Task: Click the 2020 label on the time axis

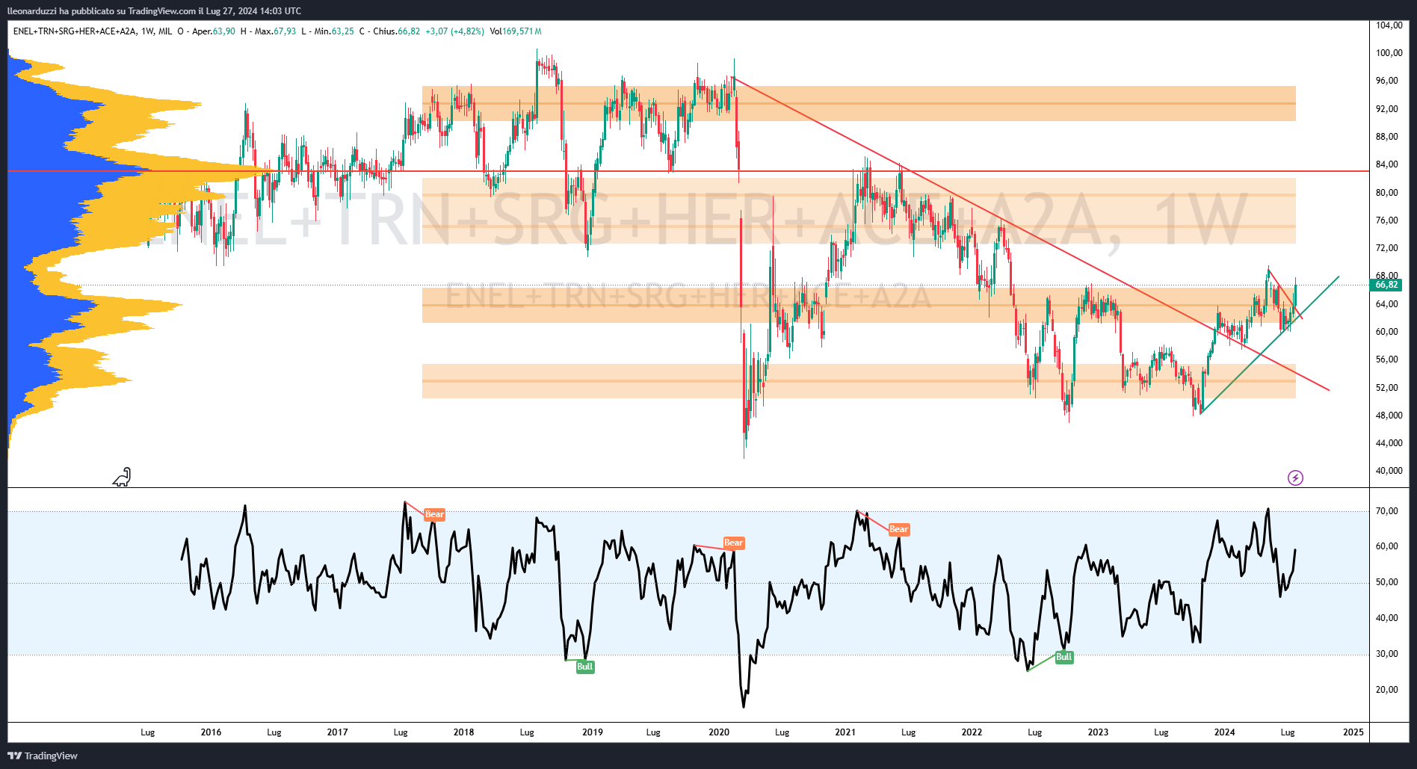Action: tap(719, 732)
